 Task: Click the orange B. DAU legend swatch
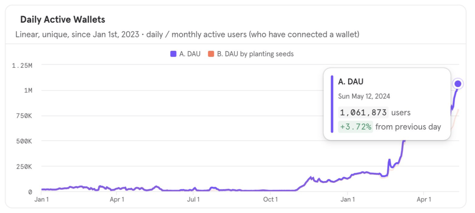[211, 54]
